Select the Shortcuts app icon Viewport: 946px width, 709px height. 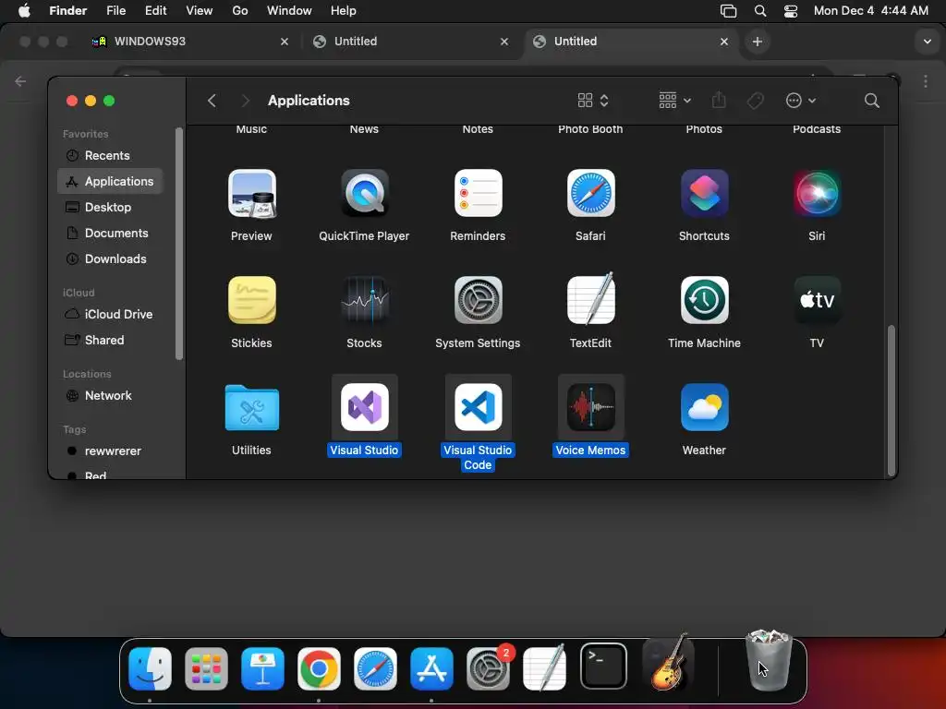pyautogui.click(x=704, y=194)
